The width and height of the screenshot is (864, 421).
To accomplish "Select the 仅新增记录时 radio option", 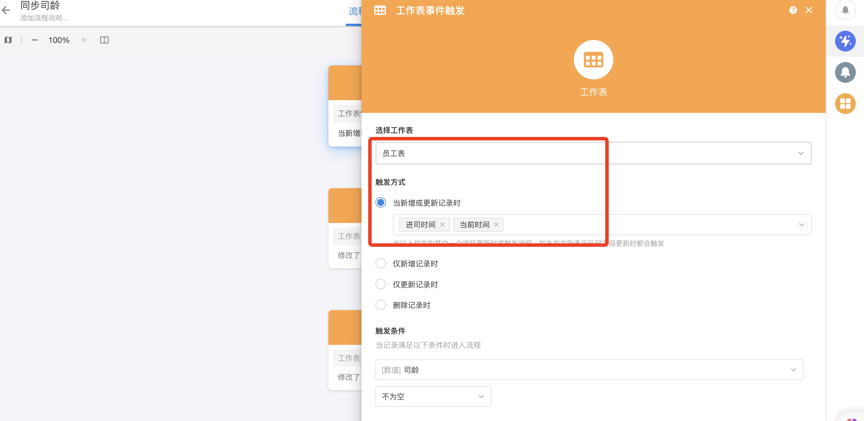I will click(x=380, y=263).
